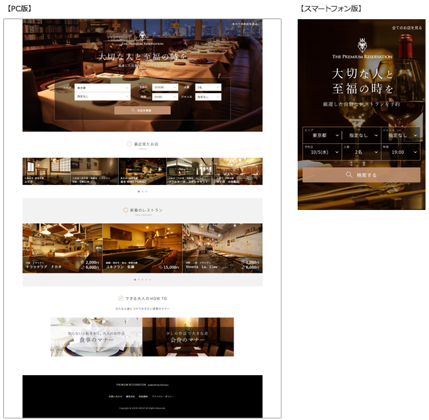This screenshot has height=420, width=429.
Task: Open the PC area dropdown showing 東京都
Action: [x=102, y=88]
